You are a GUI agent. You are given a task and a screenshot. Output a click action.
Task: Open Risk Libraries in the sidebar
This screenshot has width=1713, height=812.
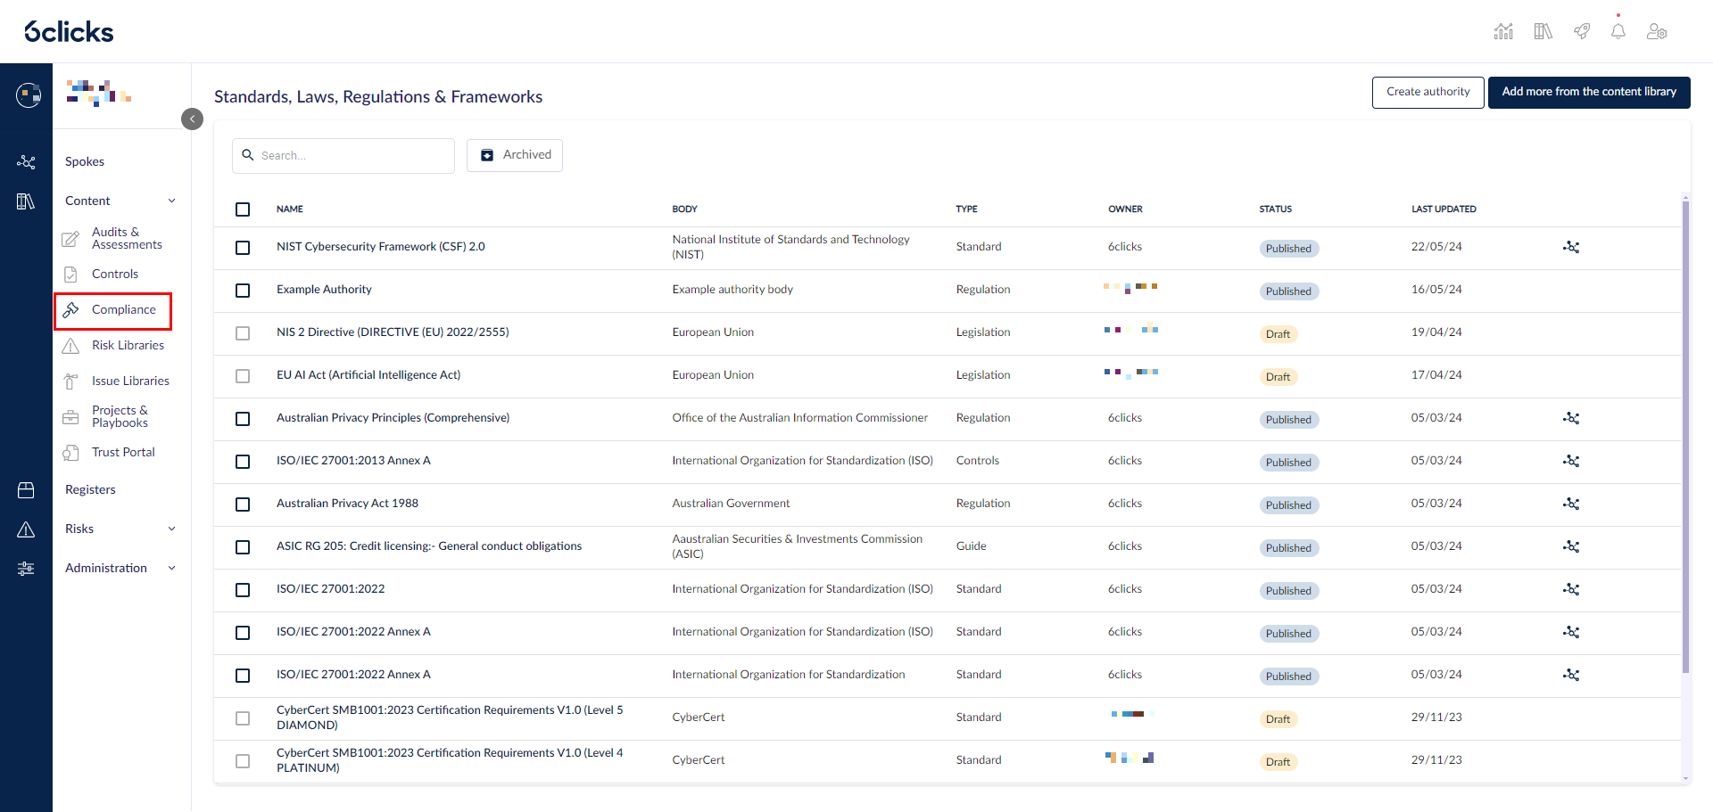(x=128, y=345)
